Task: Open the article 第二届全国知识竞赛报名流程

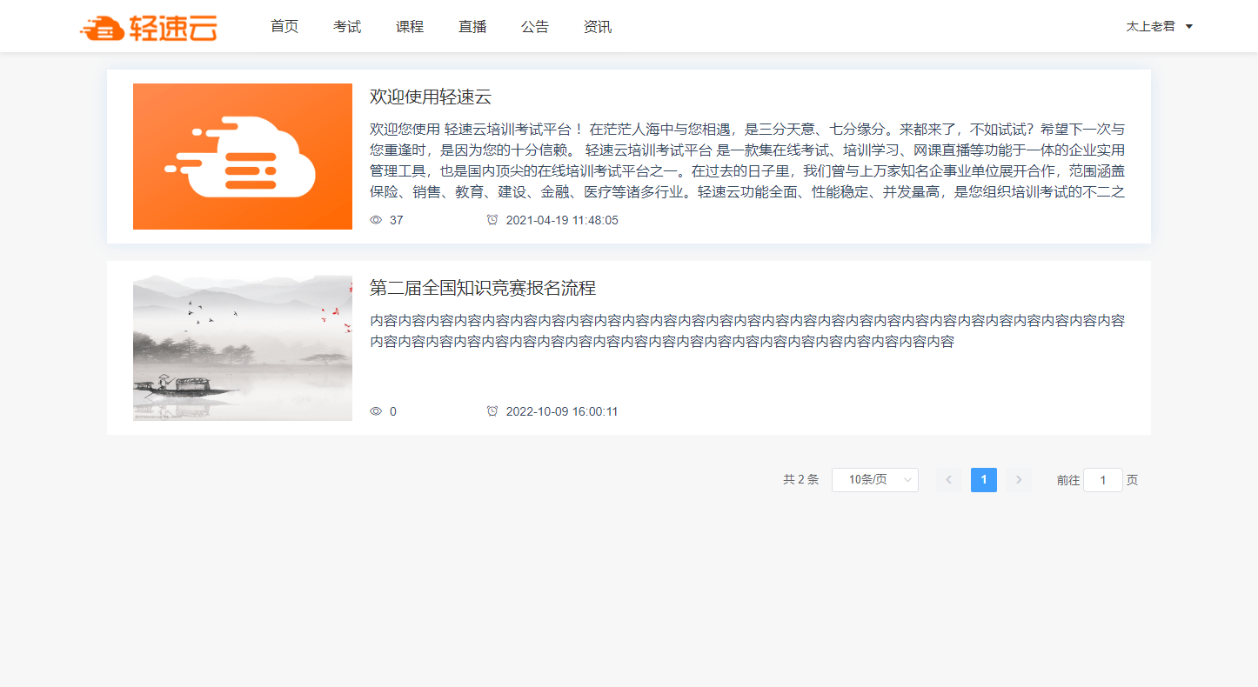Action: coord(483,288)
